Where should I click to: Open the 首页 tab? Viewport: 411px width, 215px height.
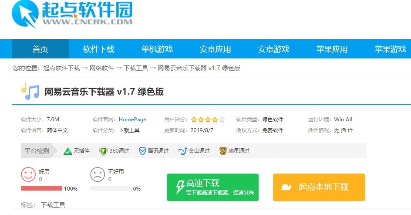(40, 49)
